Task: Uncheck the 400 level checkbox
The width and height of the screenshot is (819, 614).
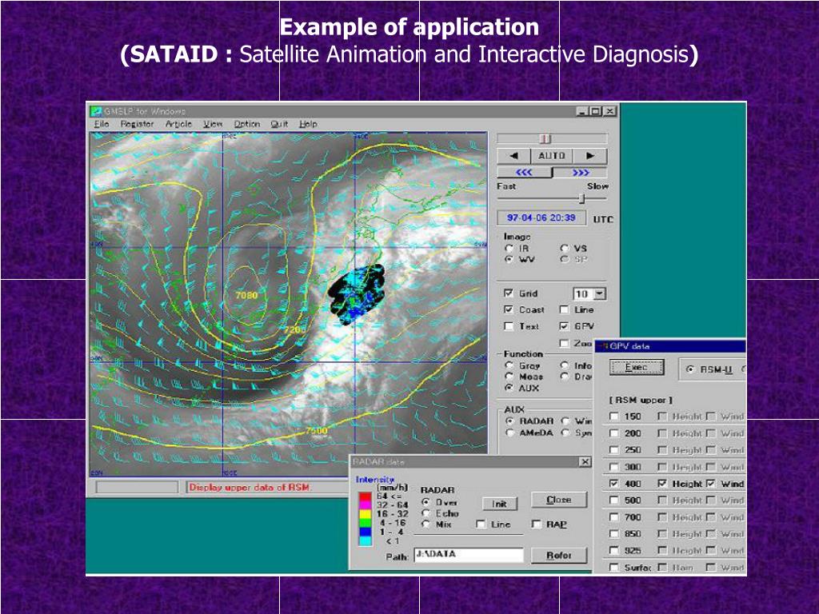Action: [614, 484]
